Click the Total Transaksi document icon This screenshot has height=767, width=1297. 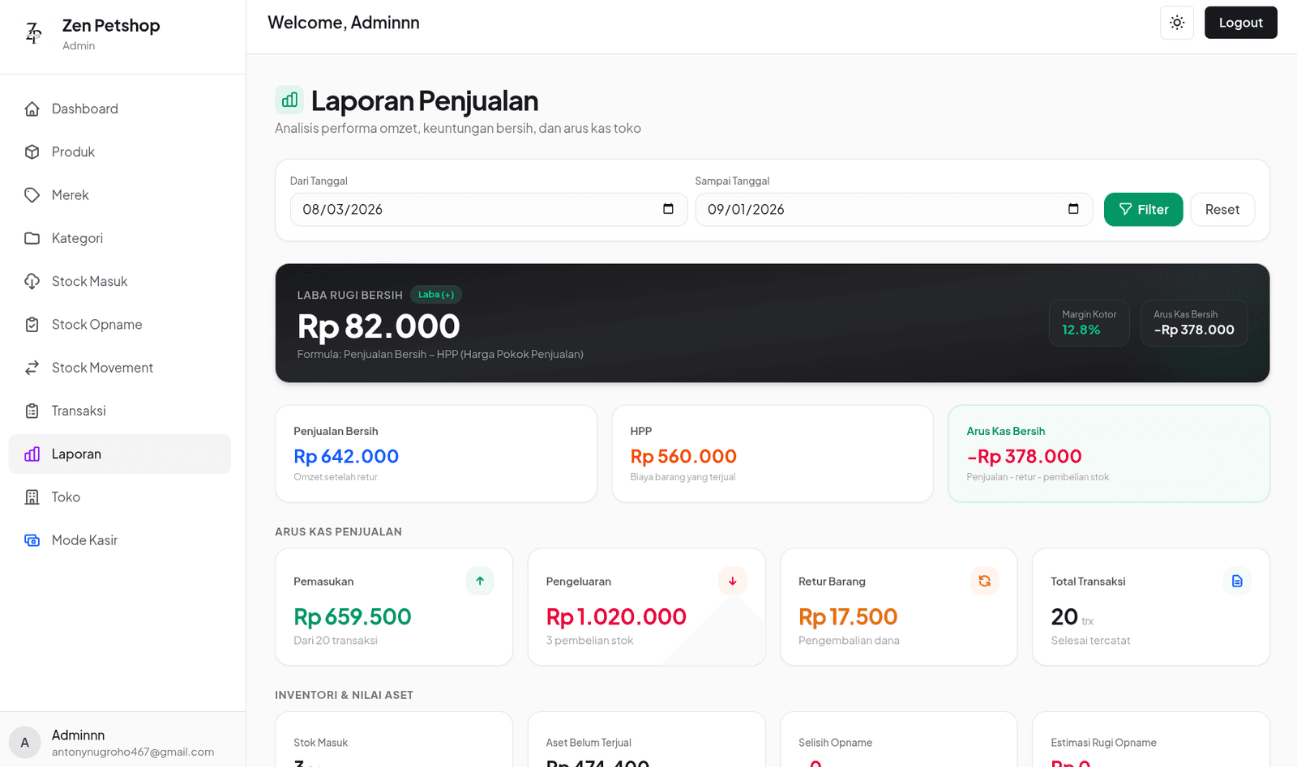click(1237, 581)
